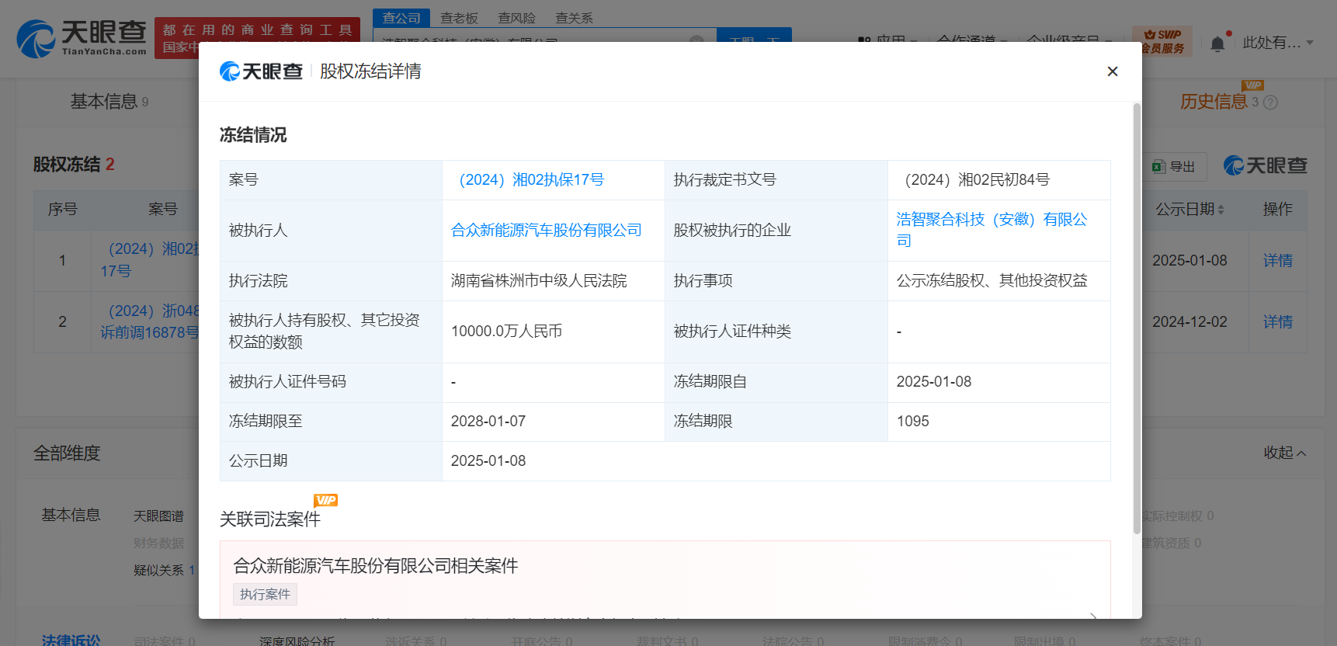Open case 诉前调16878号 in background table
Screen dimensions: 1337x646
point(150,322)
